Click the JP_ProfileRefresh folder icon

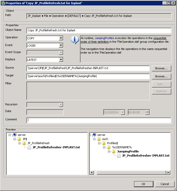click(24, 143)
